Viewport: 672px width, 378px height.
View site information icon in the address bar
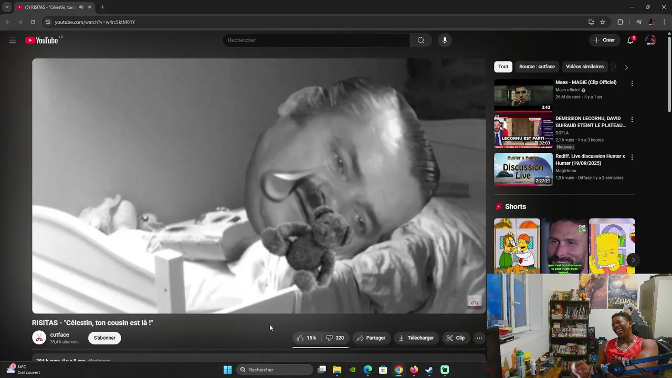[x=48, y=22]
